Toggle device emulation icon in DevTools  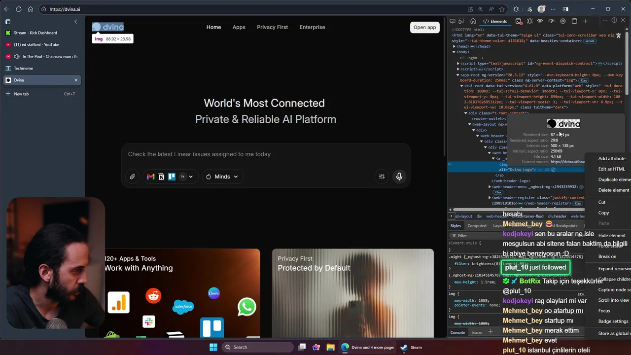tap(461, 21)
